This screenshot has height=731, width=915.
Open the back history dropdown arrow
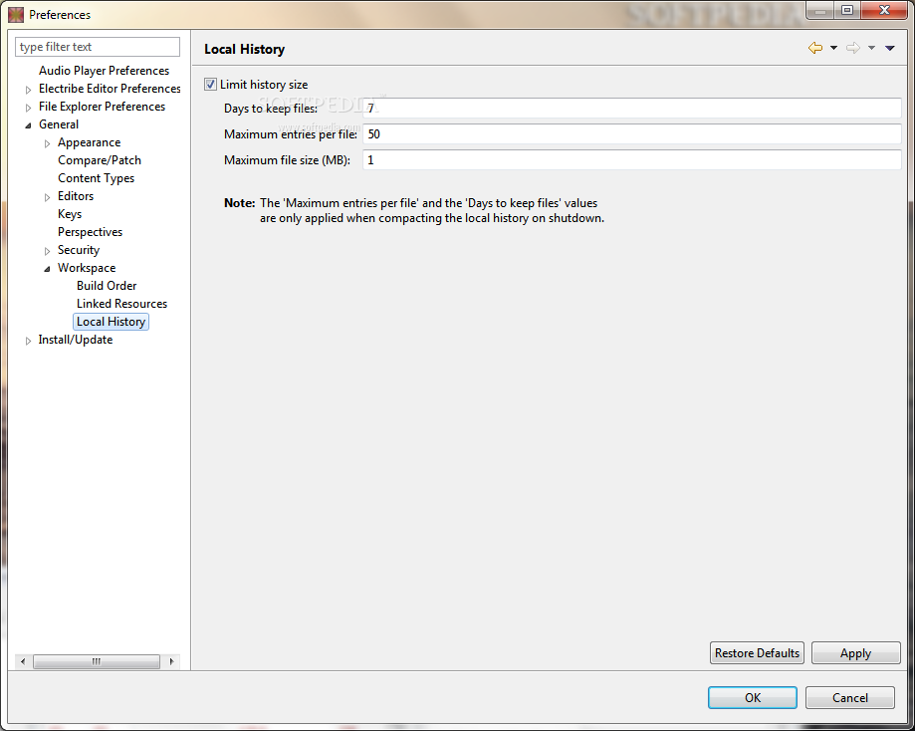pyautogui.click(x=834, y=48)
